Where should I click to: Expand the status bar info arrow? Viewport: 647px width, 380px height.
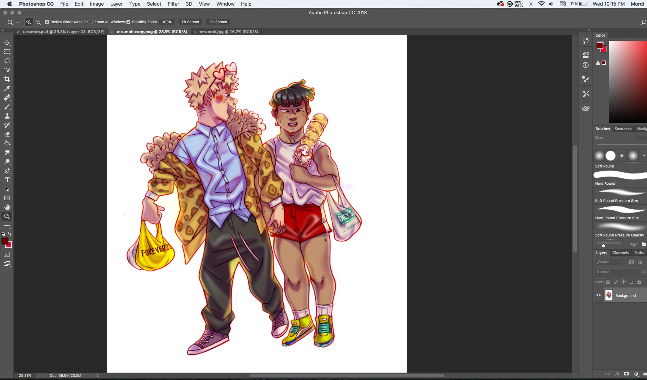pos(98,375)
